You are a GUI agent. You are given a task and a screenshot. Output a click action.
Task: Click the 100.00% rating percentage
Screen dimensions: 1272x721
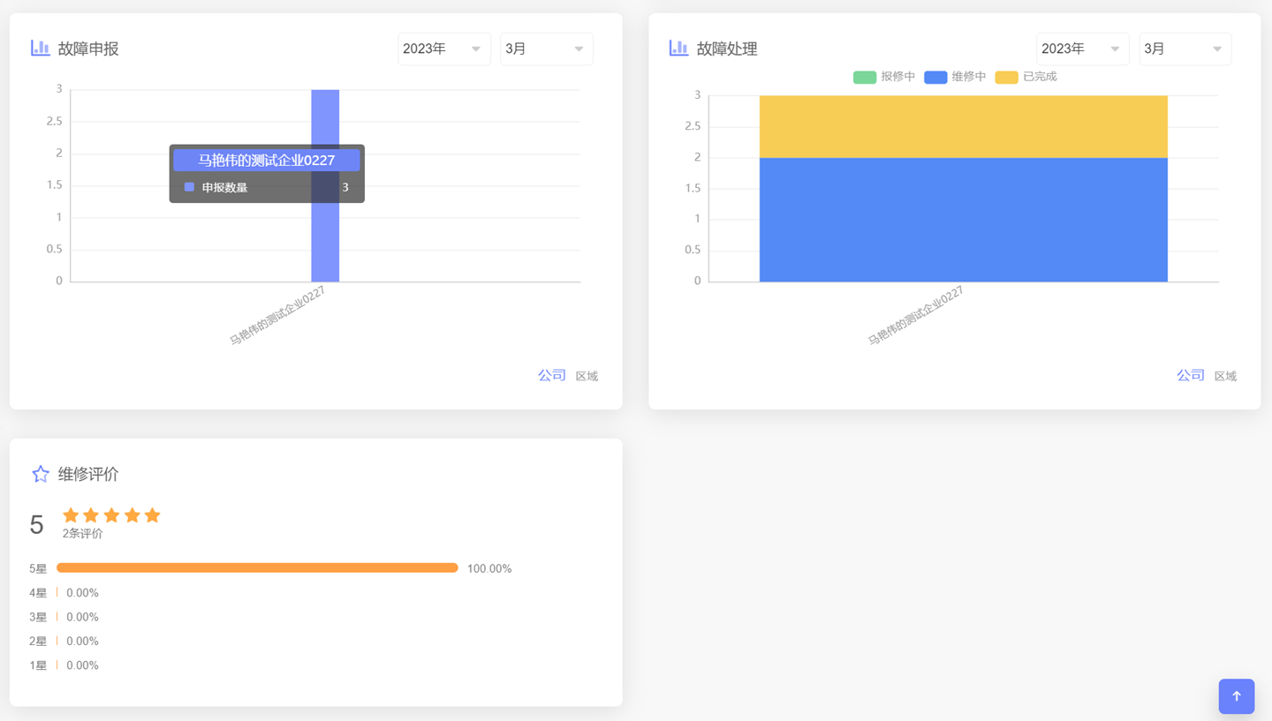tap(489, 568)
